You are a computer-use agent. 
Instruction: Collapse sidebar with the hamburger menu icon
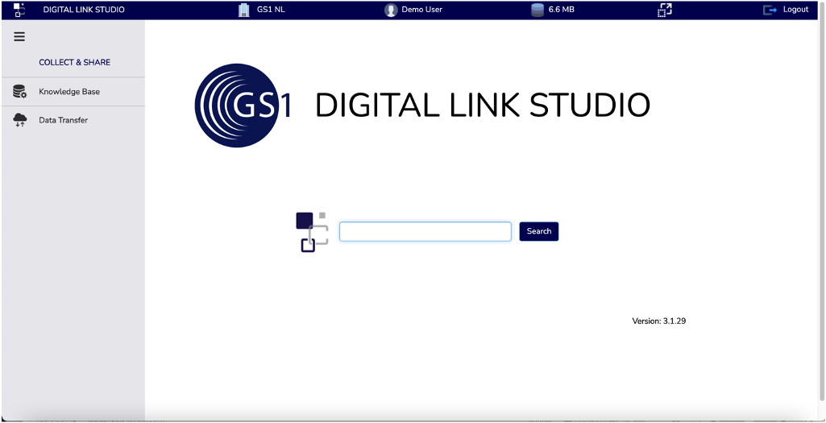tap(19, 37)
